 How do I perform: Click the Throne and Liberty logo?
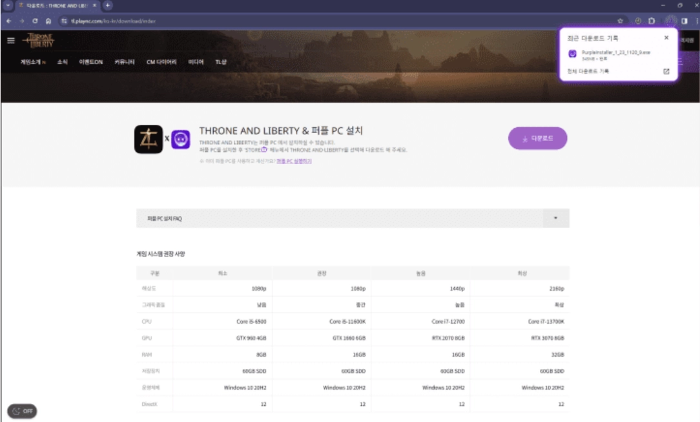point(39,41)
